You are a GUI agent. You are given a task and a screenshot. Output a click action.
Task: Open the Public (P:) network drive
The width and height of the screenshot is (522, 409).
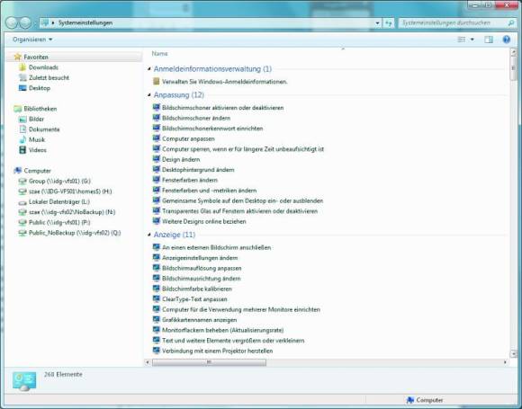[x=59, y=222]
